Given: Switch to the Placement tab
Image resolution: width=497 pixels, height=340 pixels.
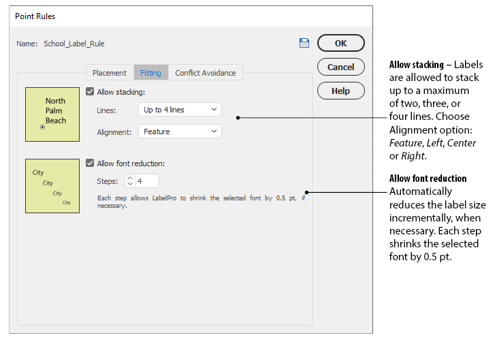Looking at the screenshot, I should [x=109, y=73].
